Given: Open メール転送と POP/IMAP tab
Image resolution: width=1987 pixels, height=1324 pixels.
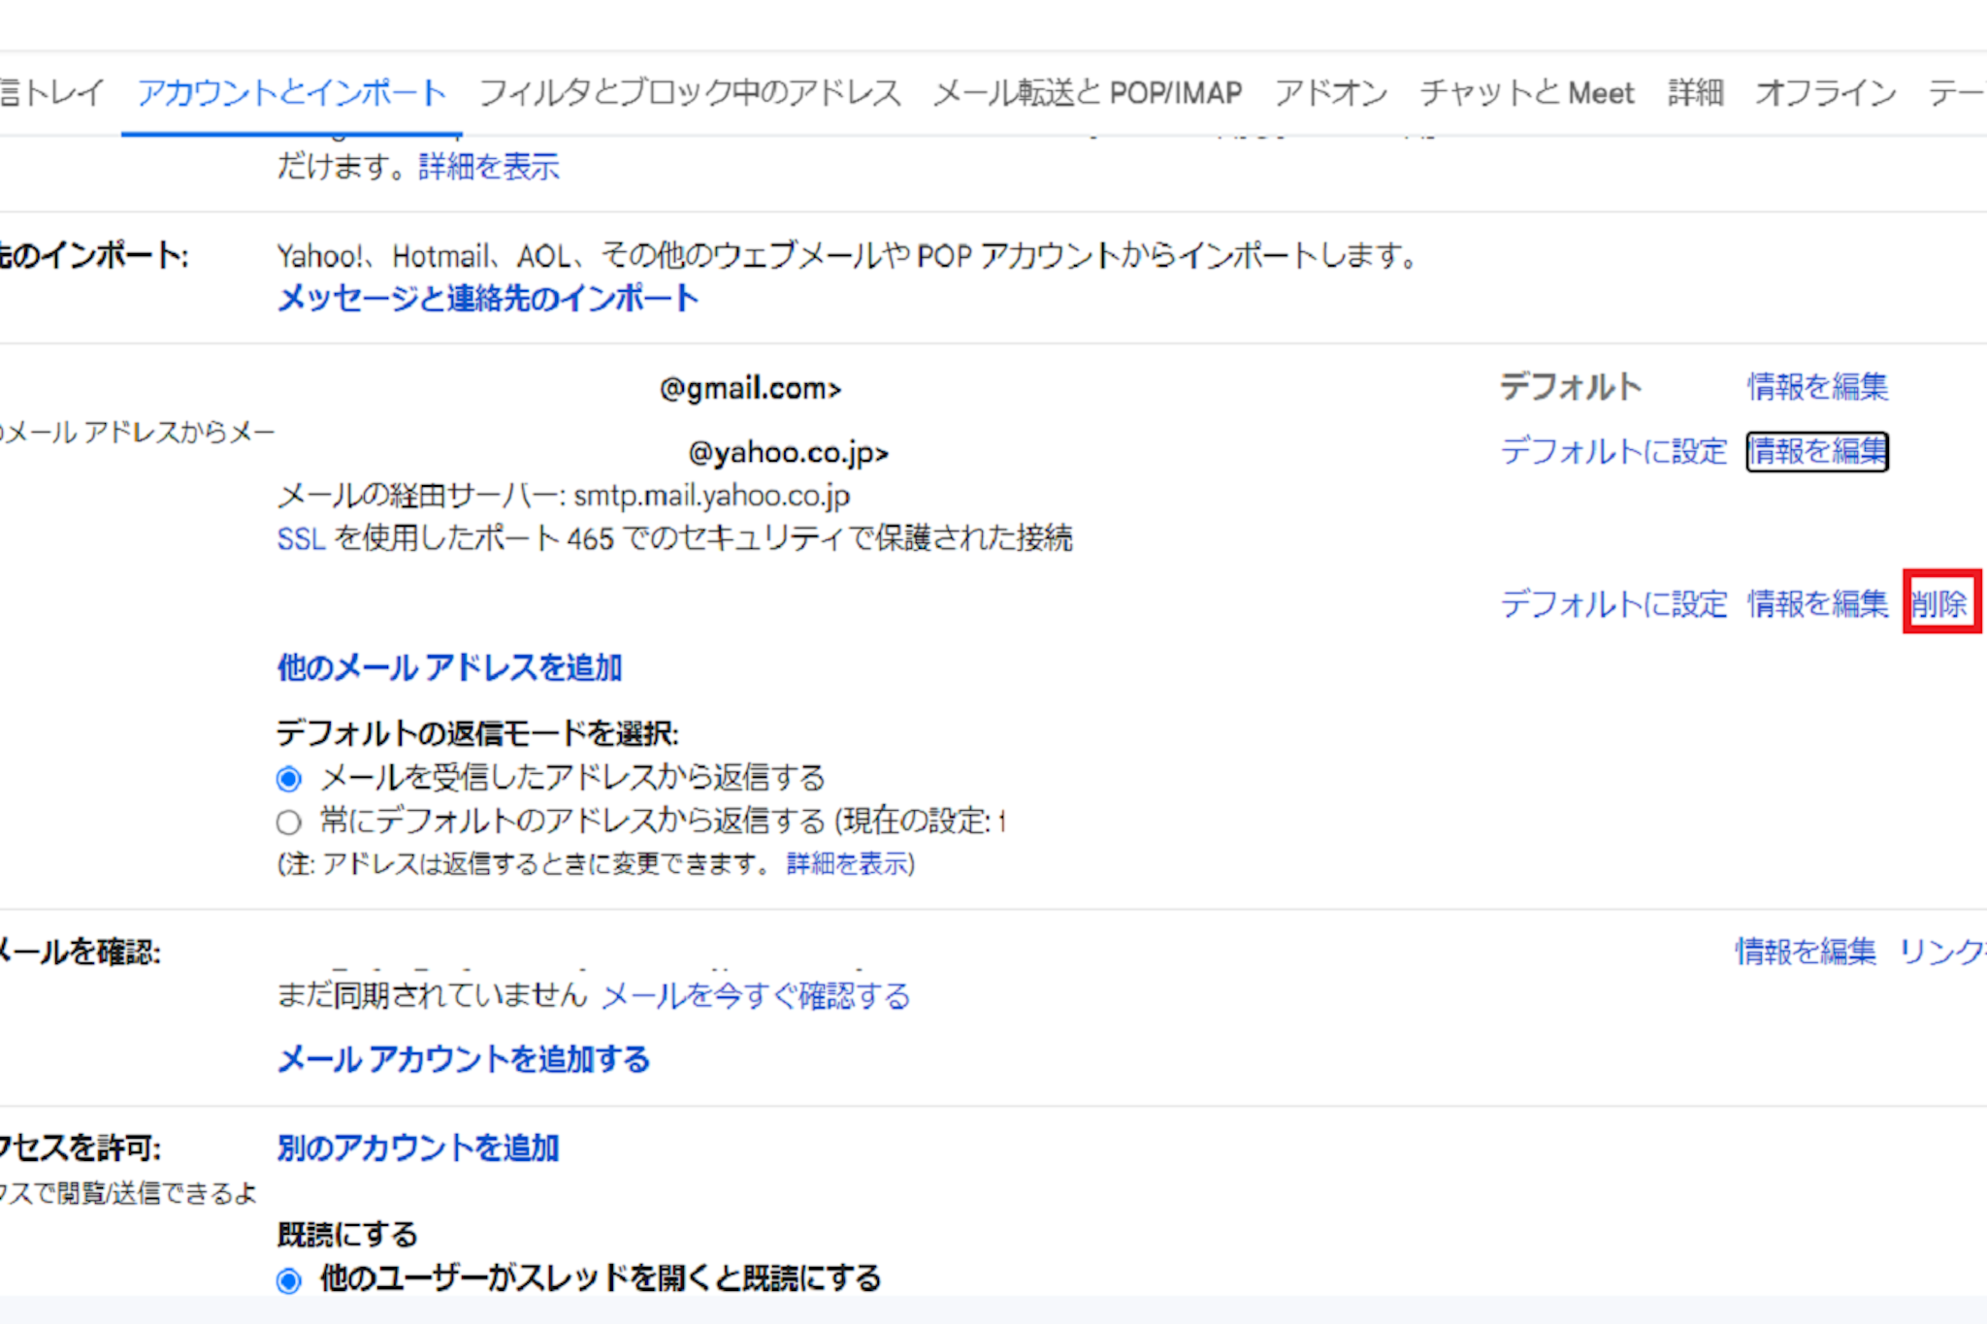Looking at the screenshot, I should [x=1088, y=93].
